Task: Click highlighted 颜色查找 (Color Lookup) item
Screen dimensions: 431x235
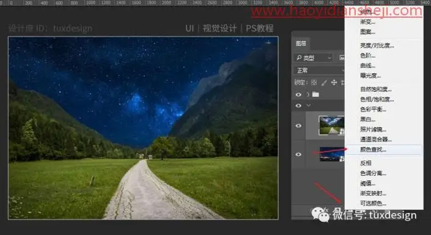Action: (384, 150)
